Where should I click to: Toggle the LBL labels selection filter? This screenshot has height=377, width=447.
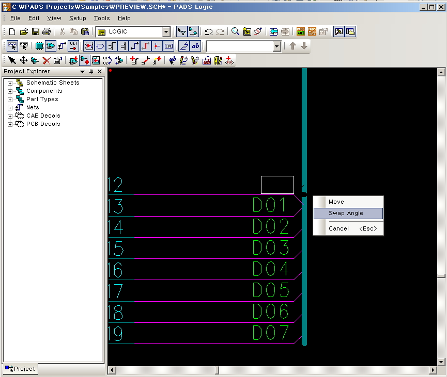pyautogui.click(x=168, y=46)
